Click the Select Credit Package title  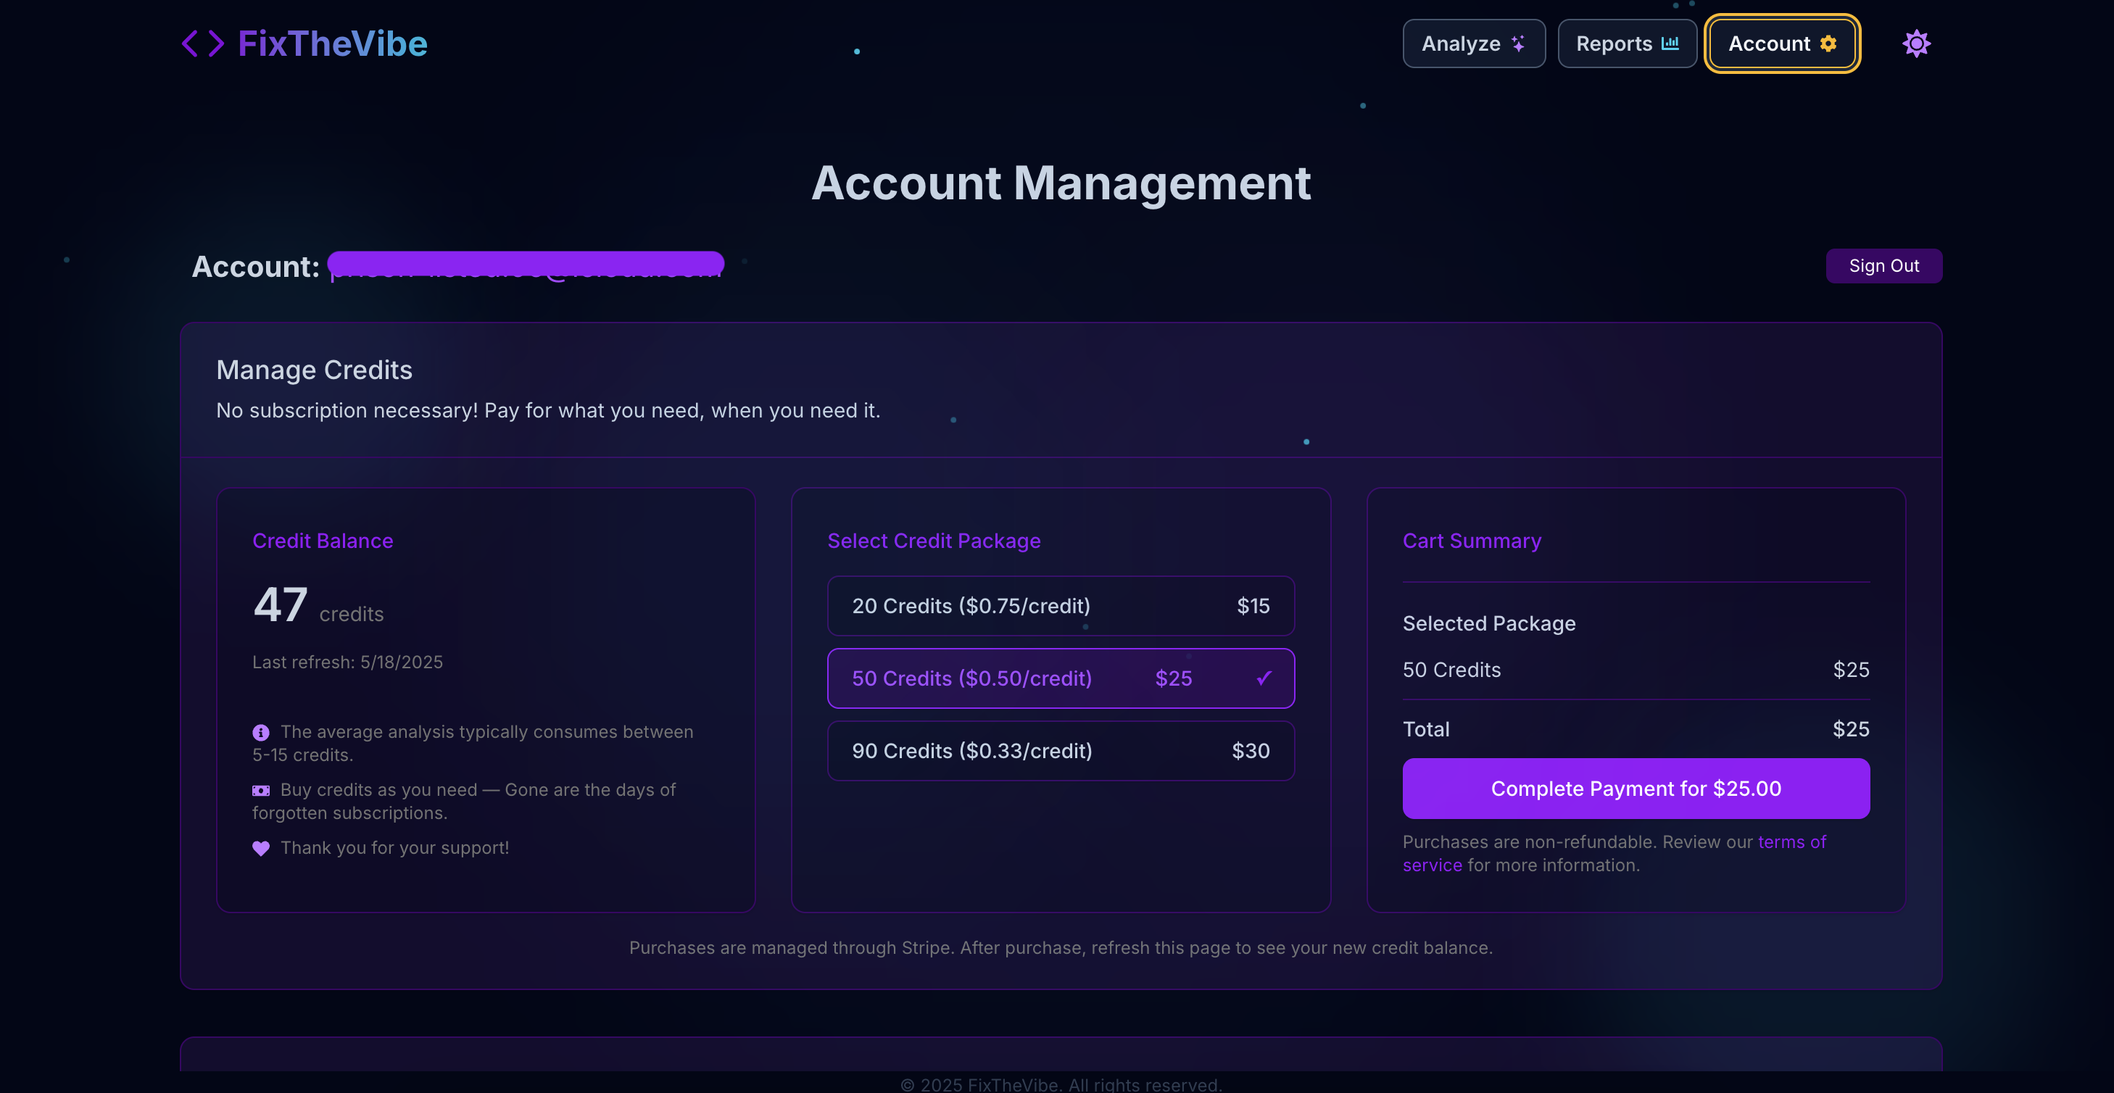934,541
